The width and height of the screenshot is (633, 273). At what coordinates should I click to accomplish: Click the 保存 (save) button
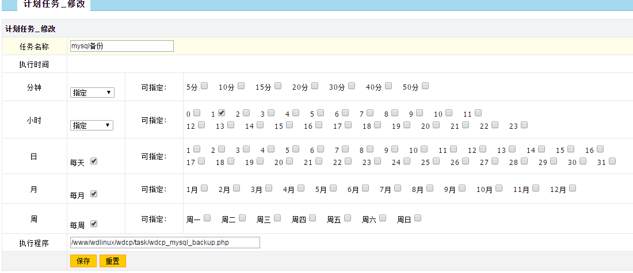coord(83,261)
